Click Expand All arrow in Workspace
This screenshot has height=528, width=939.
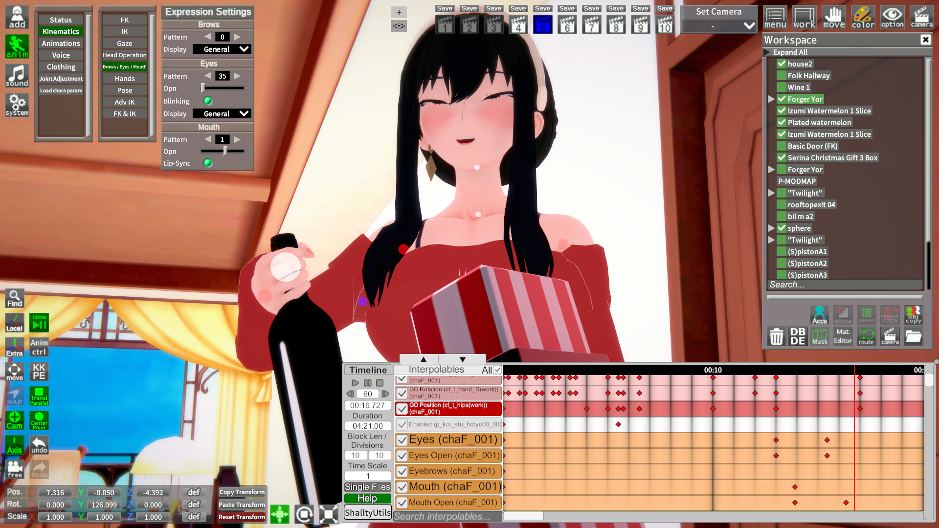pos(767,52)
